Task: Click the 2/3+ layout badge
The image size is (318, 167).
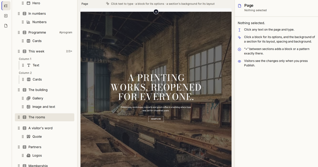Action: coord(69,51)
